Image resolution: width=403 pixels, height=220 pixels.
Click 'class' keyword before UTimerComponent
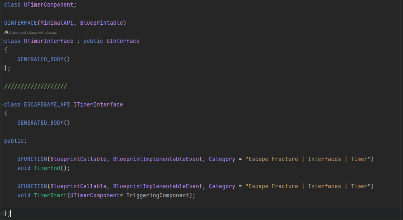(12, 5)
